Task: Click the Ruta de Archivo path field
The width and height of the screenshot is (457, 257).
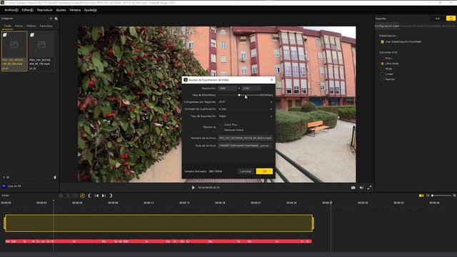Action: point(245,146)
